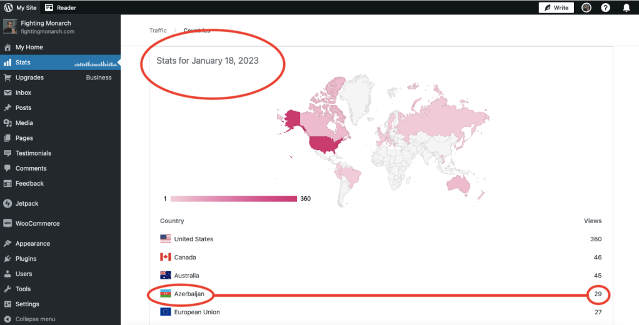
Task: Open the Media library
Action: pyautogui.click(x=24, y=123)
